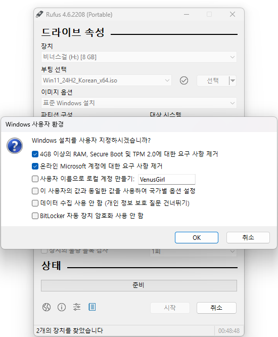
Task: Open the Rufus about info icon
Action: click(62, 307)
